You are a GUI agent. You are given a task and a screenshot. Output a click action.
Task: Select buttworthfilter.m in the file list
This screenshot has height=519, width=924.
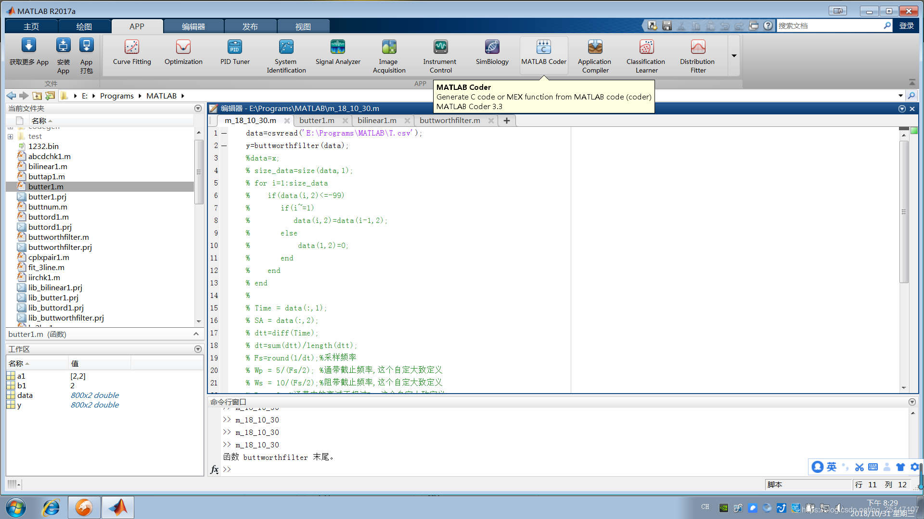click(58, 237)
